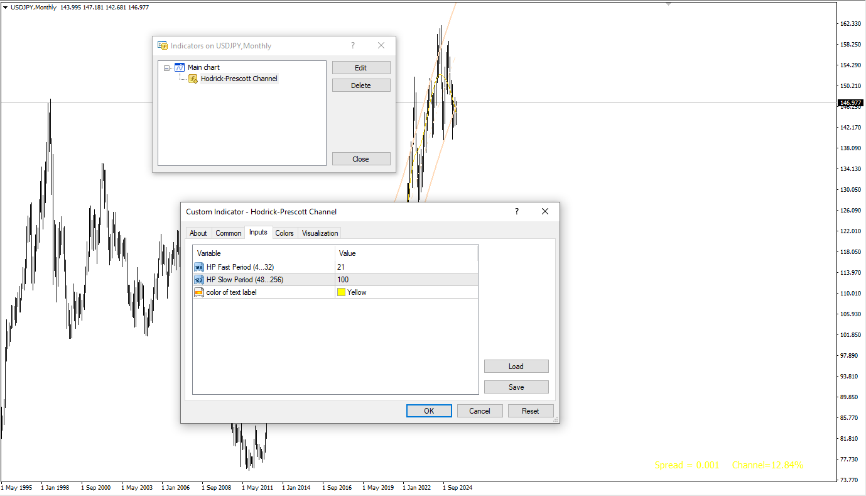
Task: Click the 138.090 price level on axis
Action: tap(850, 148)
